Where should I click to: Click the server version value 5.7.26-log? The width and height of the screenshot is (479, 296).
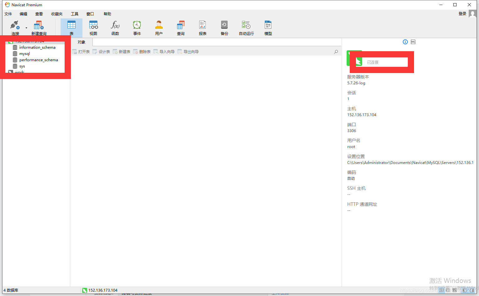click(356, 83)
